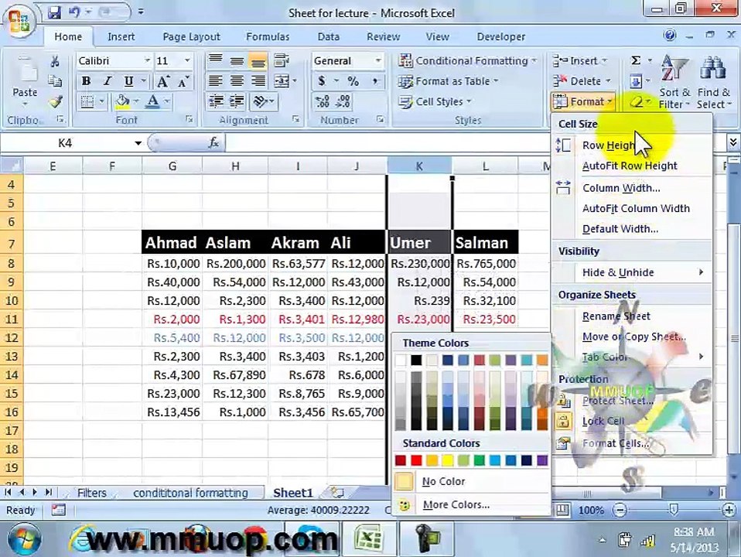This screenshot has width=741, height=557.
Task: Pick black theme color swatch
Action: (x=416, y=361)
